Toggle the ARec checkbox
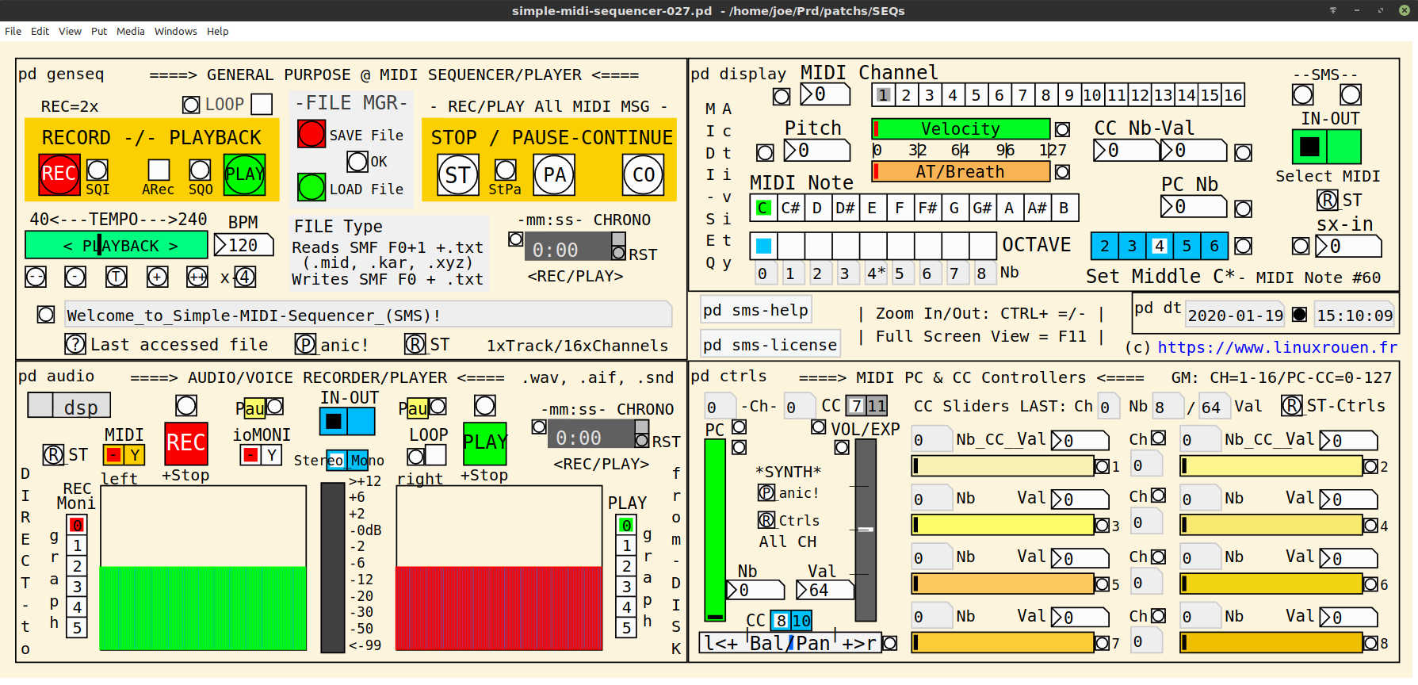The width and height of the screenshot is (1418, 685). (159, 170)
